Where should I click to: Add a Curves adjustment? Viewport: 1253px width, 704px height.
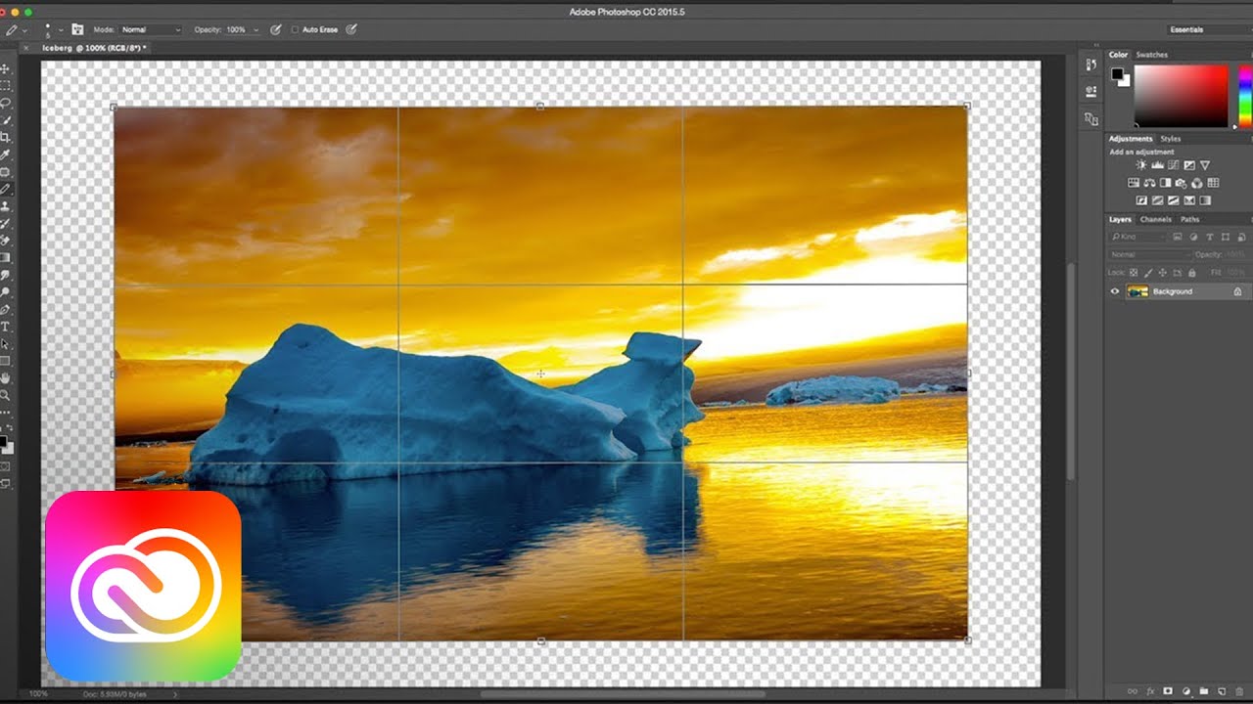[1174, 165]
